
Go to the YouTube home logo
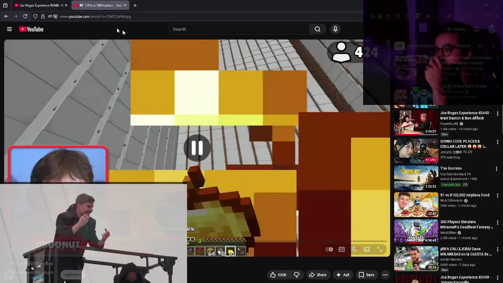(31, 29)
